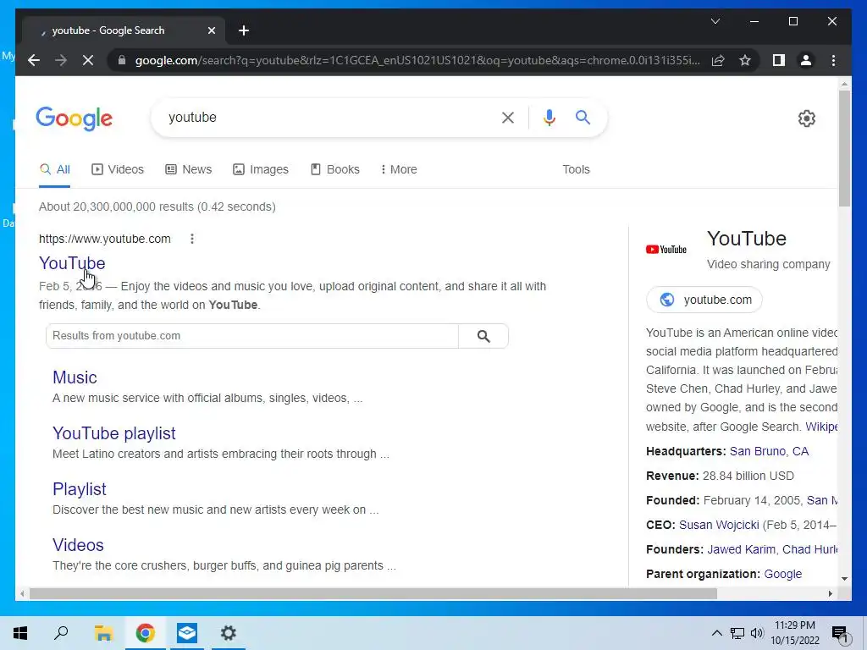Click the vertical scrollbar thumb
867x650 pixels.
844,148
